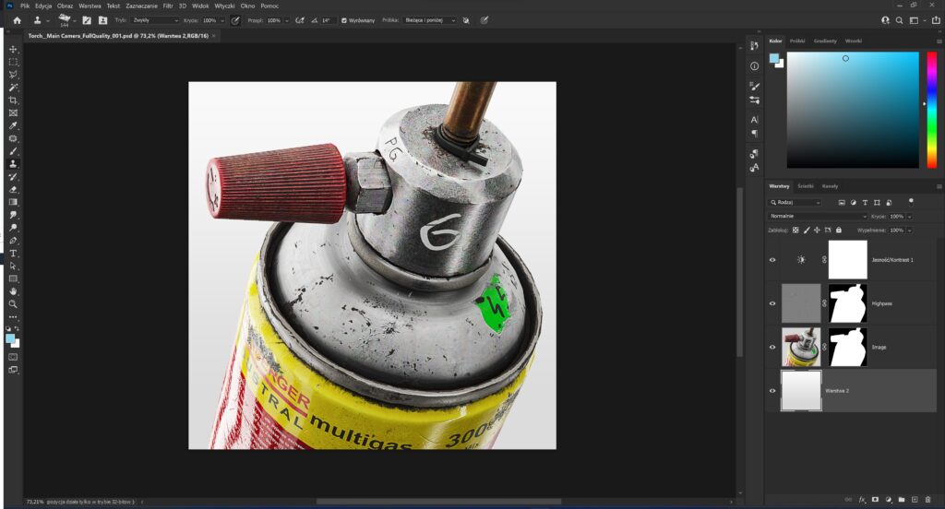Select the Type tool
This screenshot has height=509, width=945.
[13, 253]
